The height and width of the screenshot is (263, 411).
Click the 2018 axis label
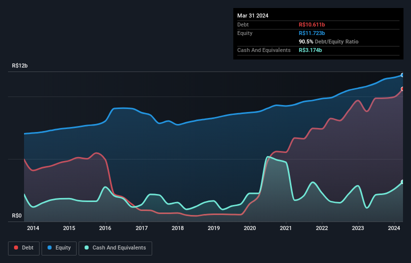click(178, 228)
